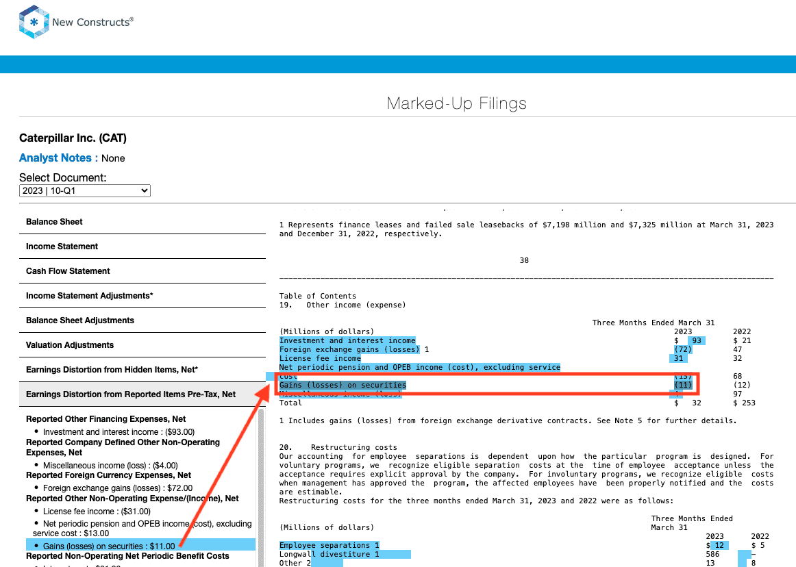Select Miscellaneous income (loss) : ($4.00) item
Viewport: 796px width, 567px height.
click(x=110, y=466)
